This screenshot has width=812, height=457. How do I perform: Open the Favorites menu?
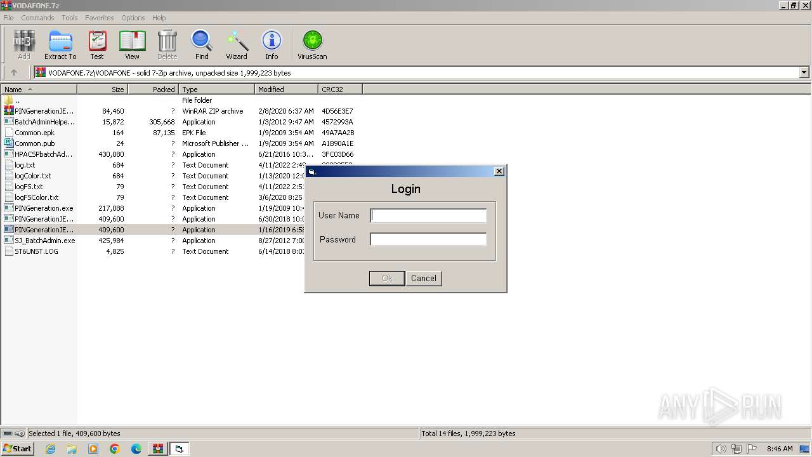tap(100, 18)
